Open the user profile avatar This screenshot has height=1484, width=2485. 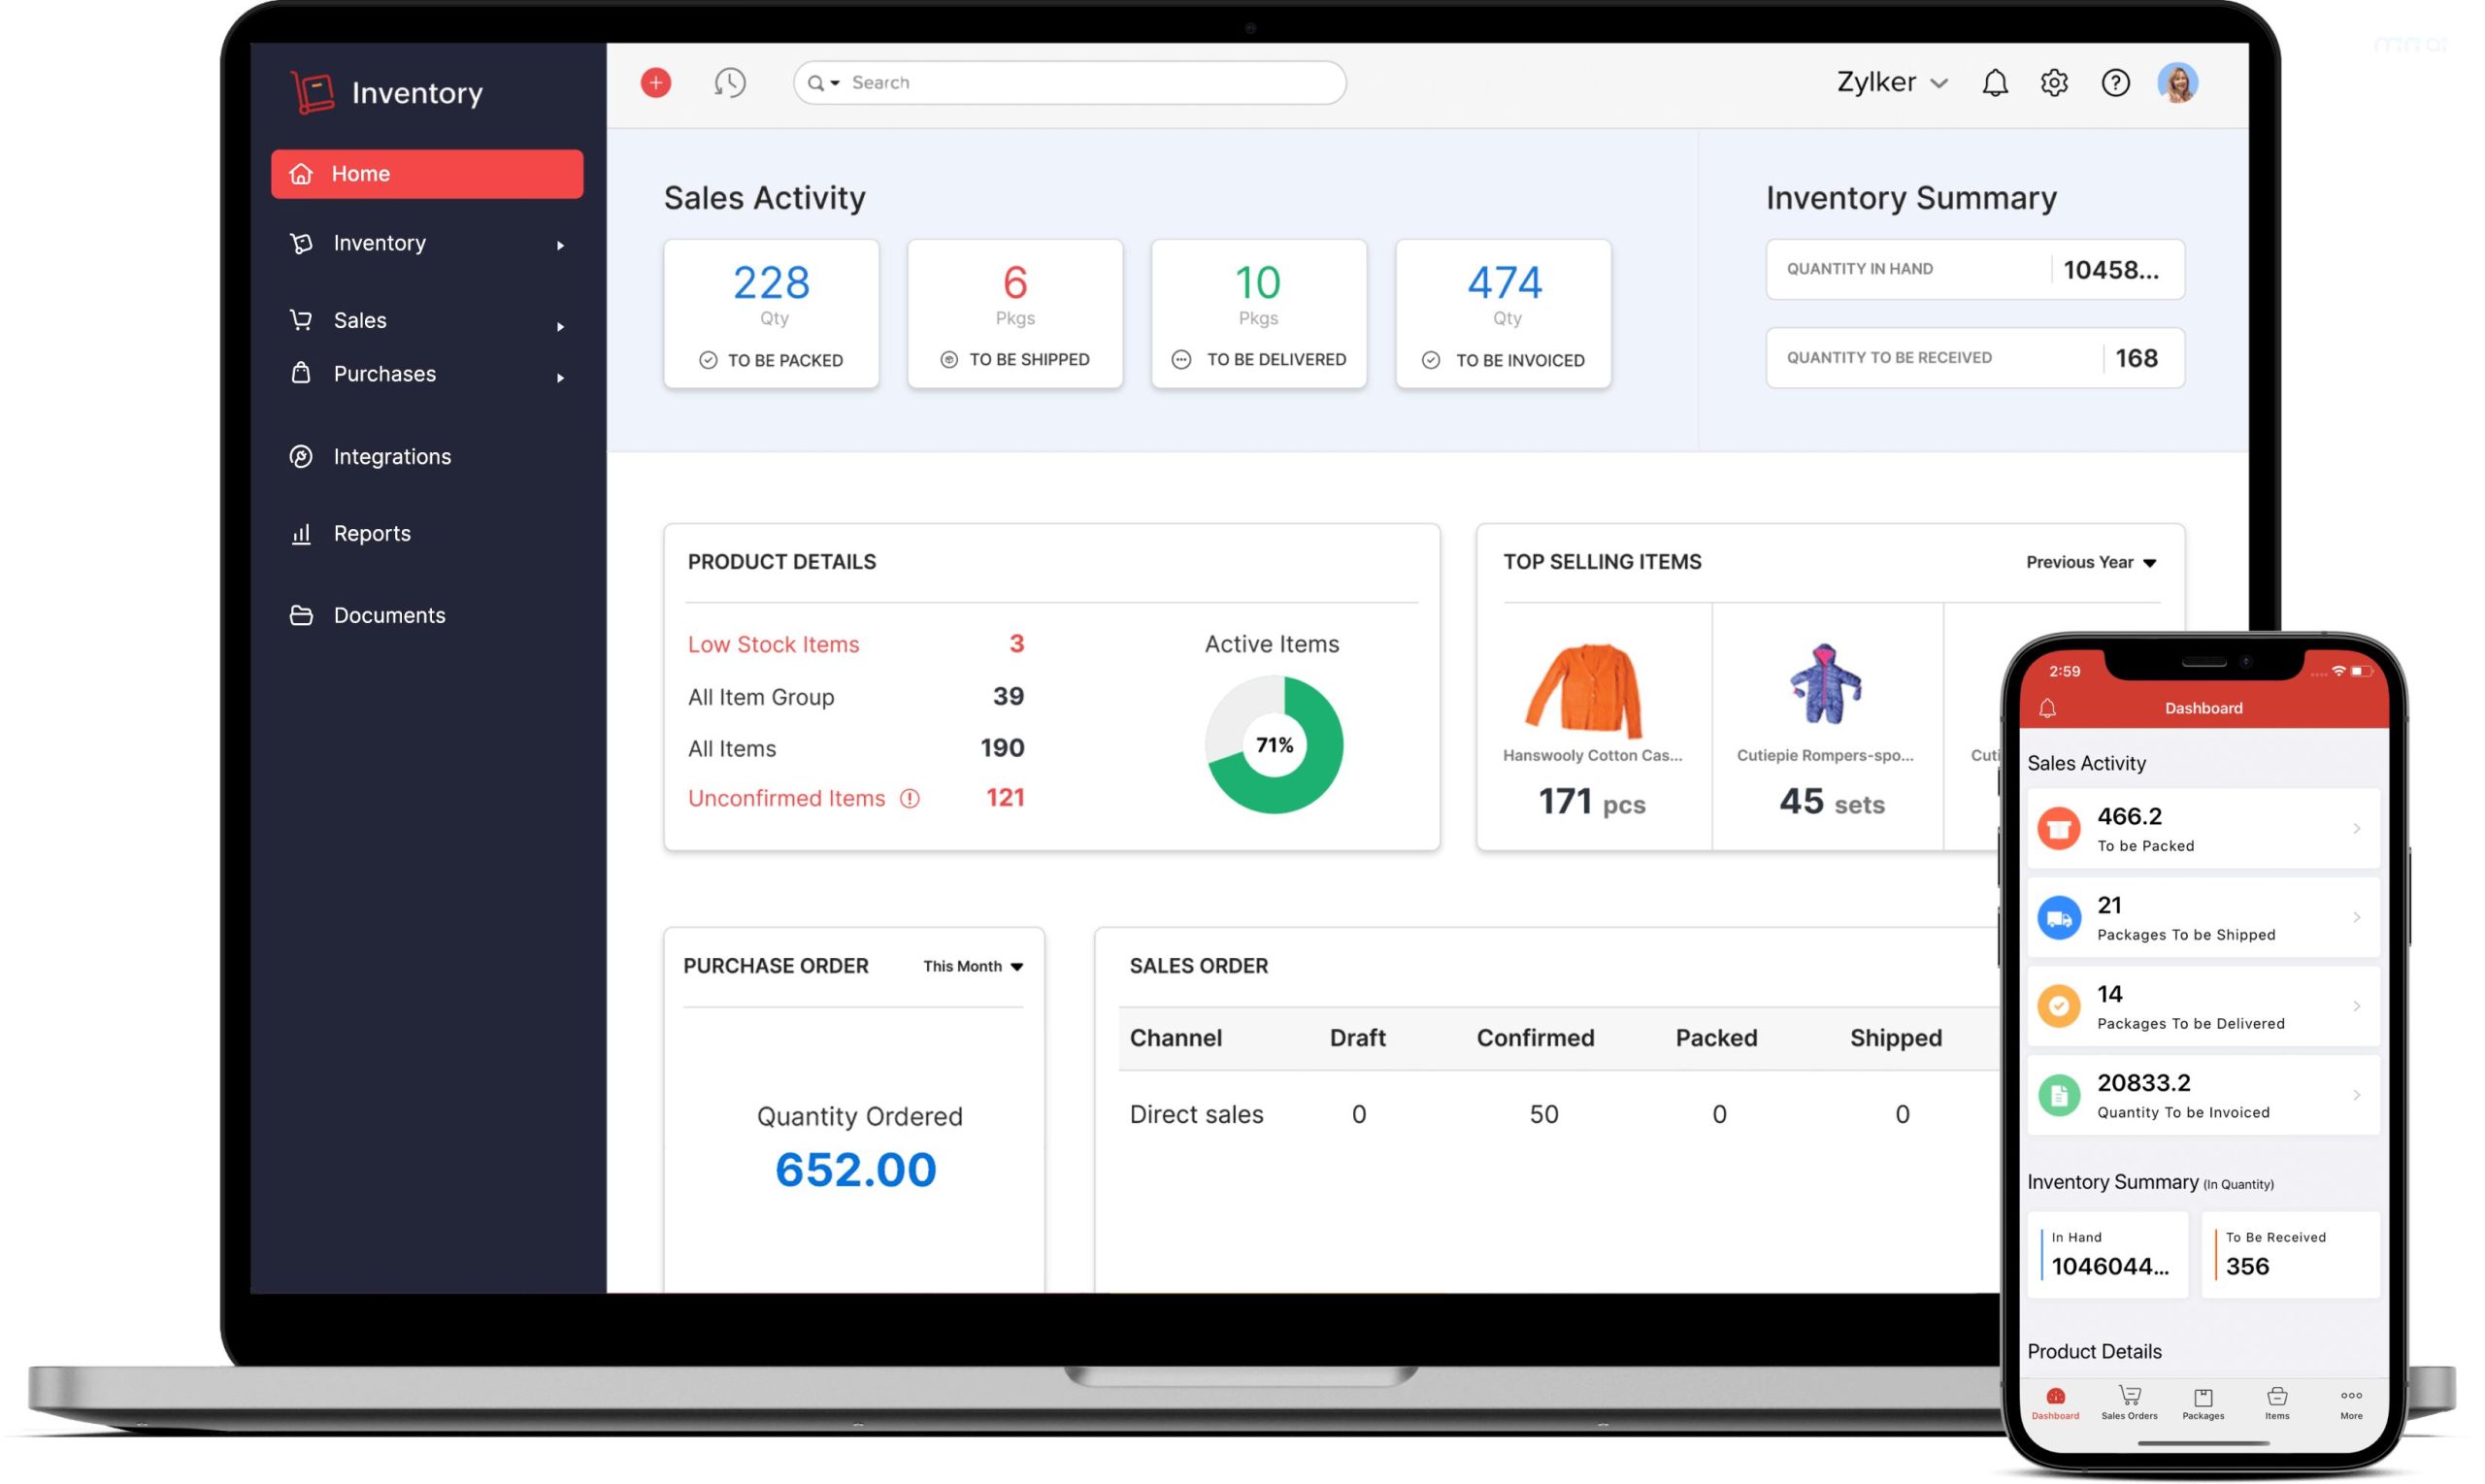[2177, 83]
